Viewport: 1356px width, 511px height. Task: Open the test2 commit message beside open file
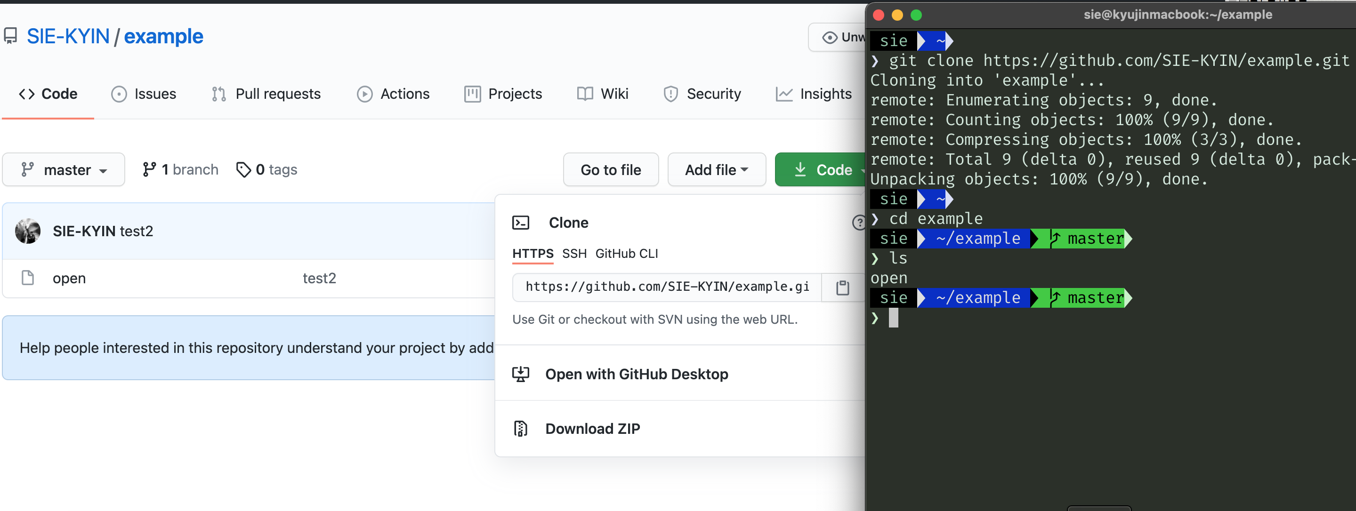[x=319, y=278]
